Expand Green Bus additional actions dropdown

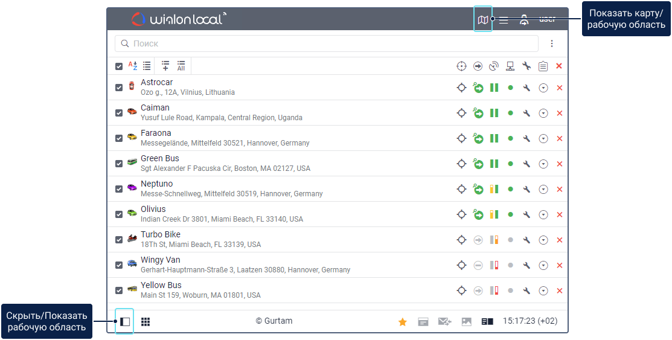coord(543,164)
